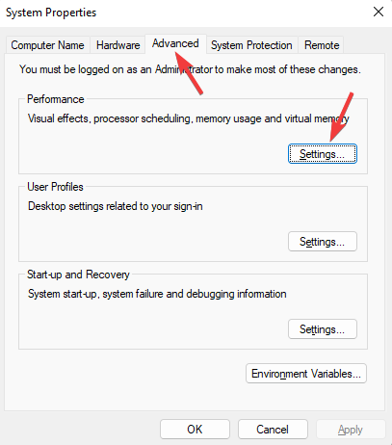Click the greyed-out Apply button
The width and height of the screenshot is (392, 445).
coord(351,430)
